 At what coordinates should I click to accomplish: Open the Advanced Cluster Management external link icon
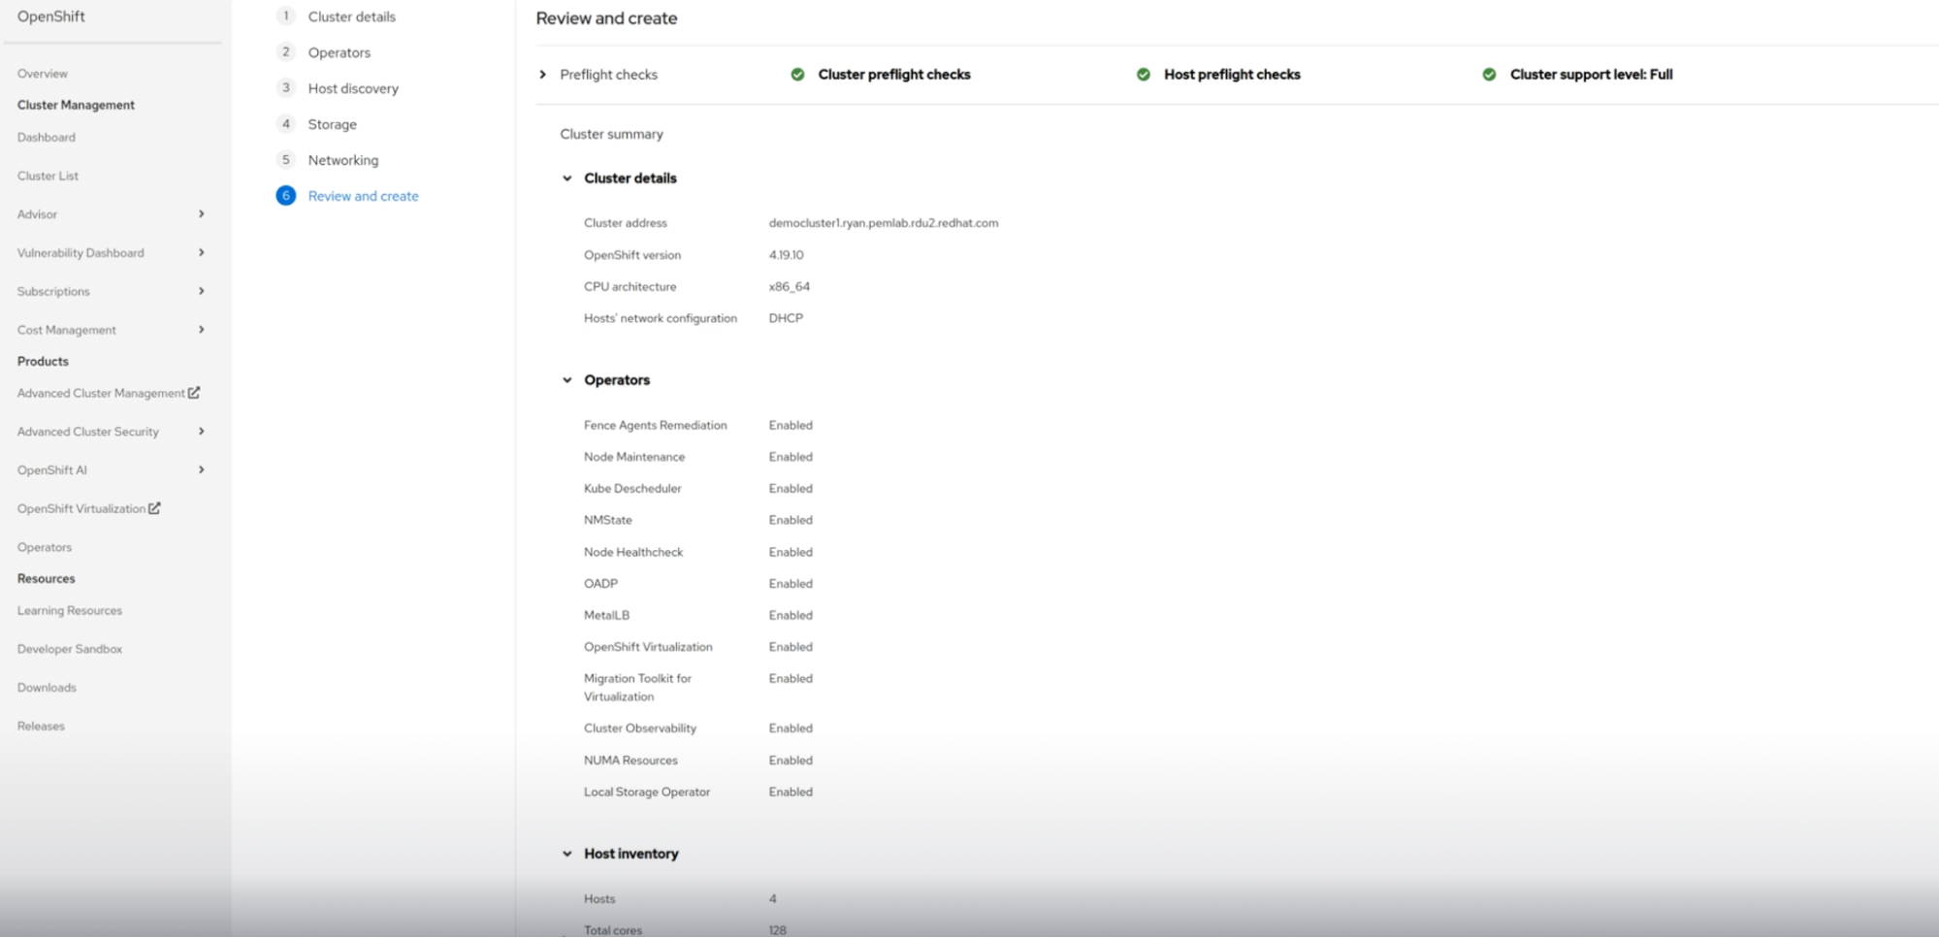tap(195, 393)
